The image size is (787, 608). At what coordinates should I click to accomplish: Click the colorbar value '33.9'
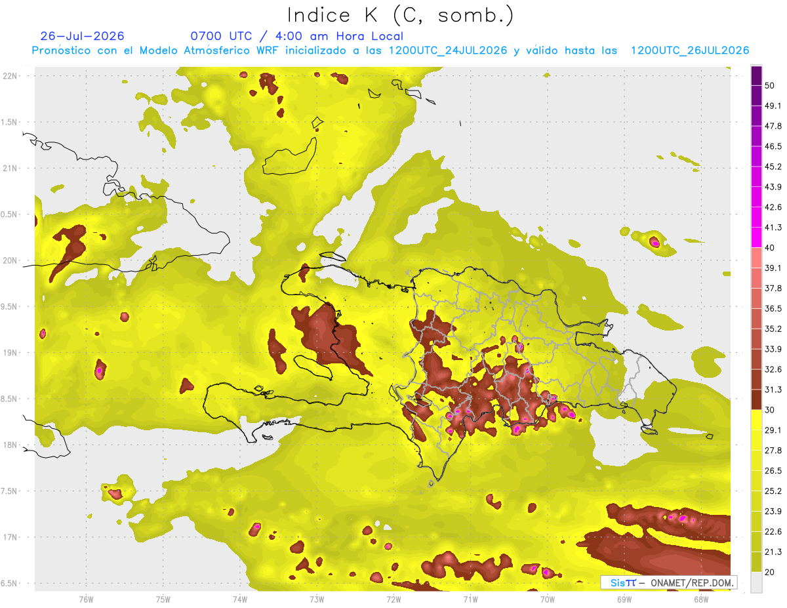click(x=773, y=349)
